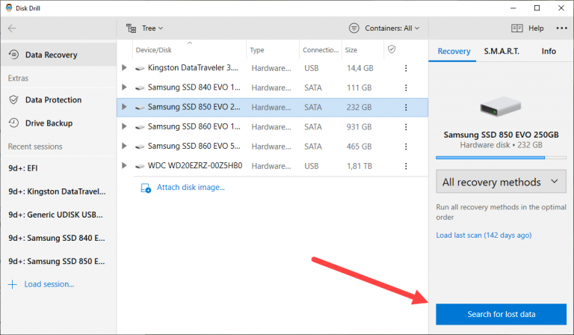Open kebab menu for WDC WD20EZRZ row
This screenshot has height=335, width=574.
tap(407, 165)
